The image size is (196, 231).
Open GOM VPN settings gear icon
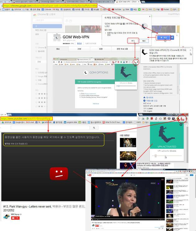[181, 125]
